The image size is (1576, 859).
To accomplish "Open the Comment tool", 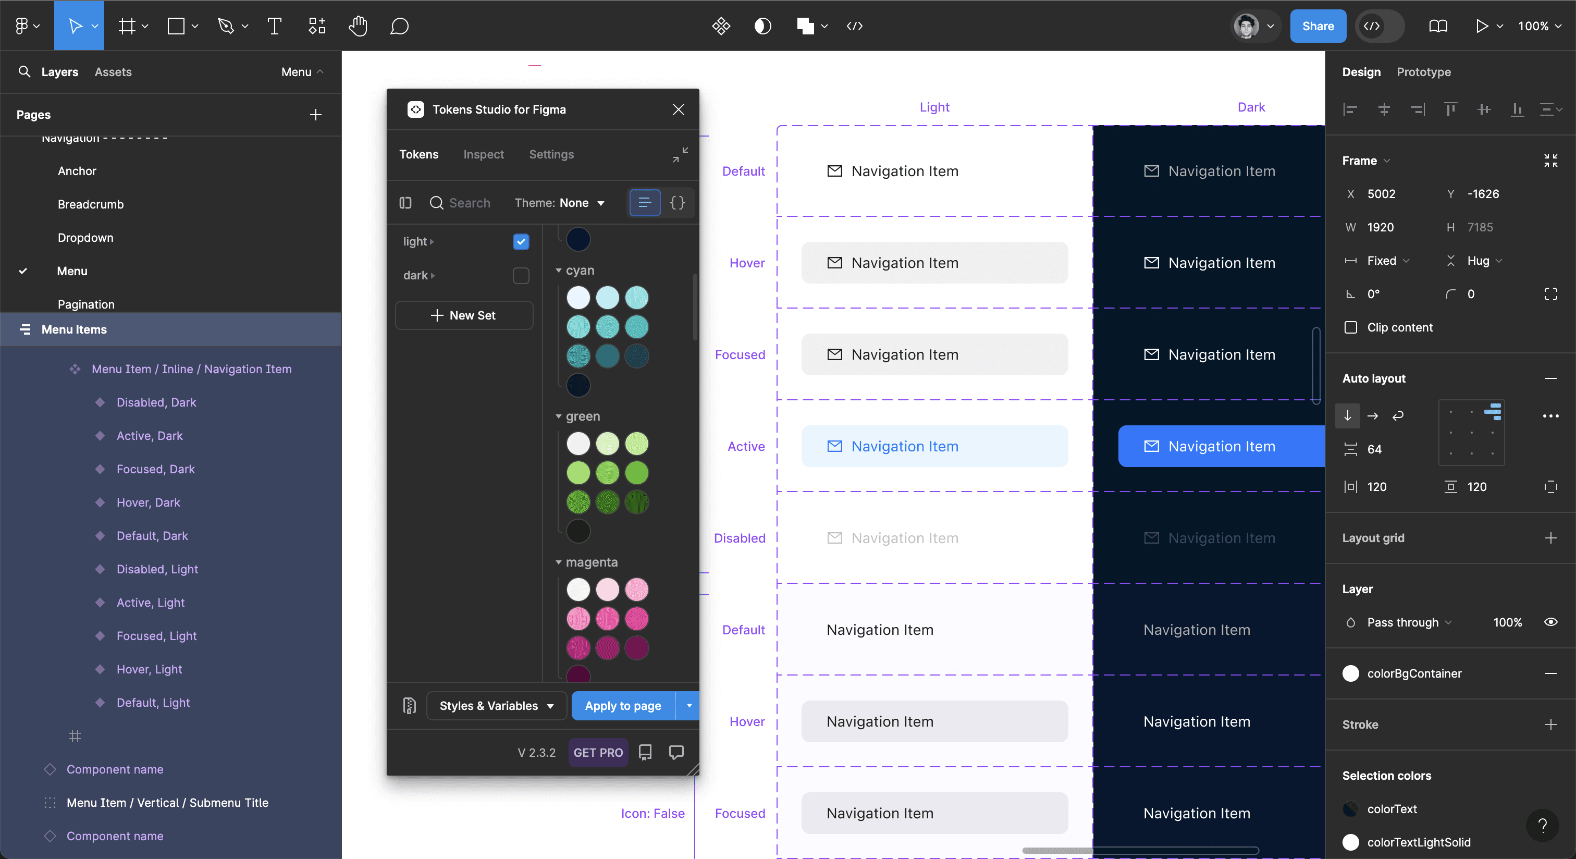I will (x=399, y=26).
